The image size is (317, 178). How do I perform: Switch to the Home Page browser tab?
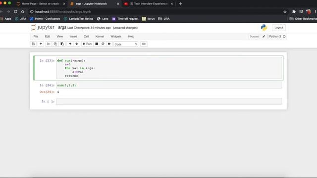coord(41,3)
